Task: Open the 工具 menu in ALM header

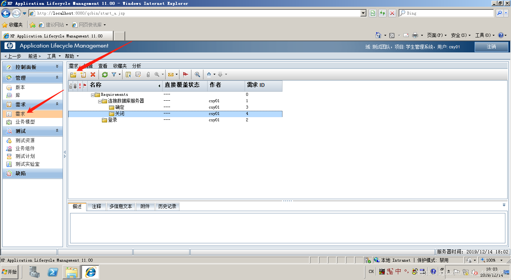Action: pyautogui.click(x=54, y=56)
